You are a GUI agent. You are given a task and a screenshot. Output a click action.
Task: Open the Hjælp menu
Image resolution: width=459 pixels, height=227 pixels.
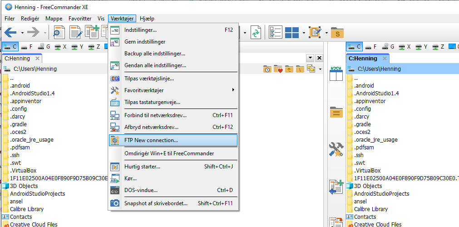click(147, 19)
